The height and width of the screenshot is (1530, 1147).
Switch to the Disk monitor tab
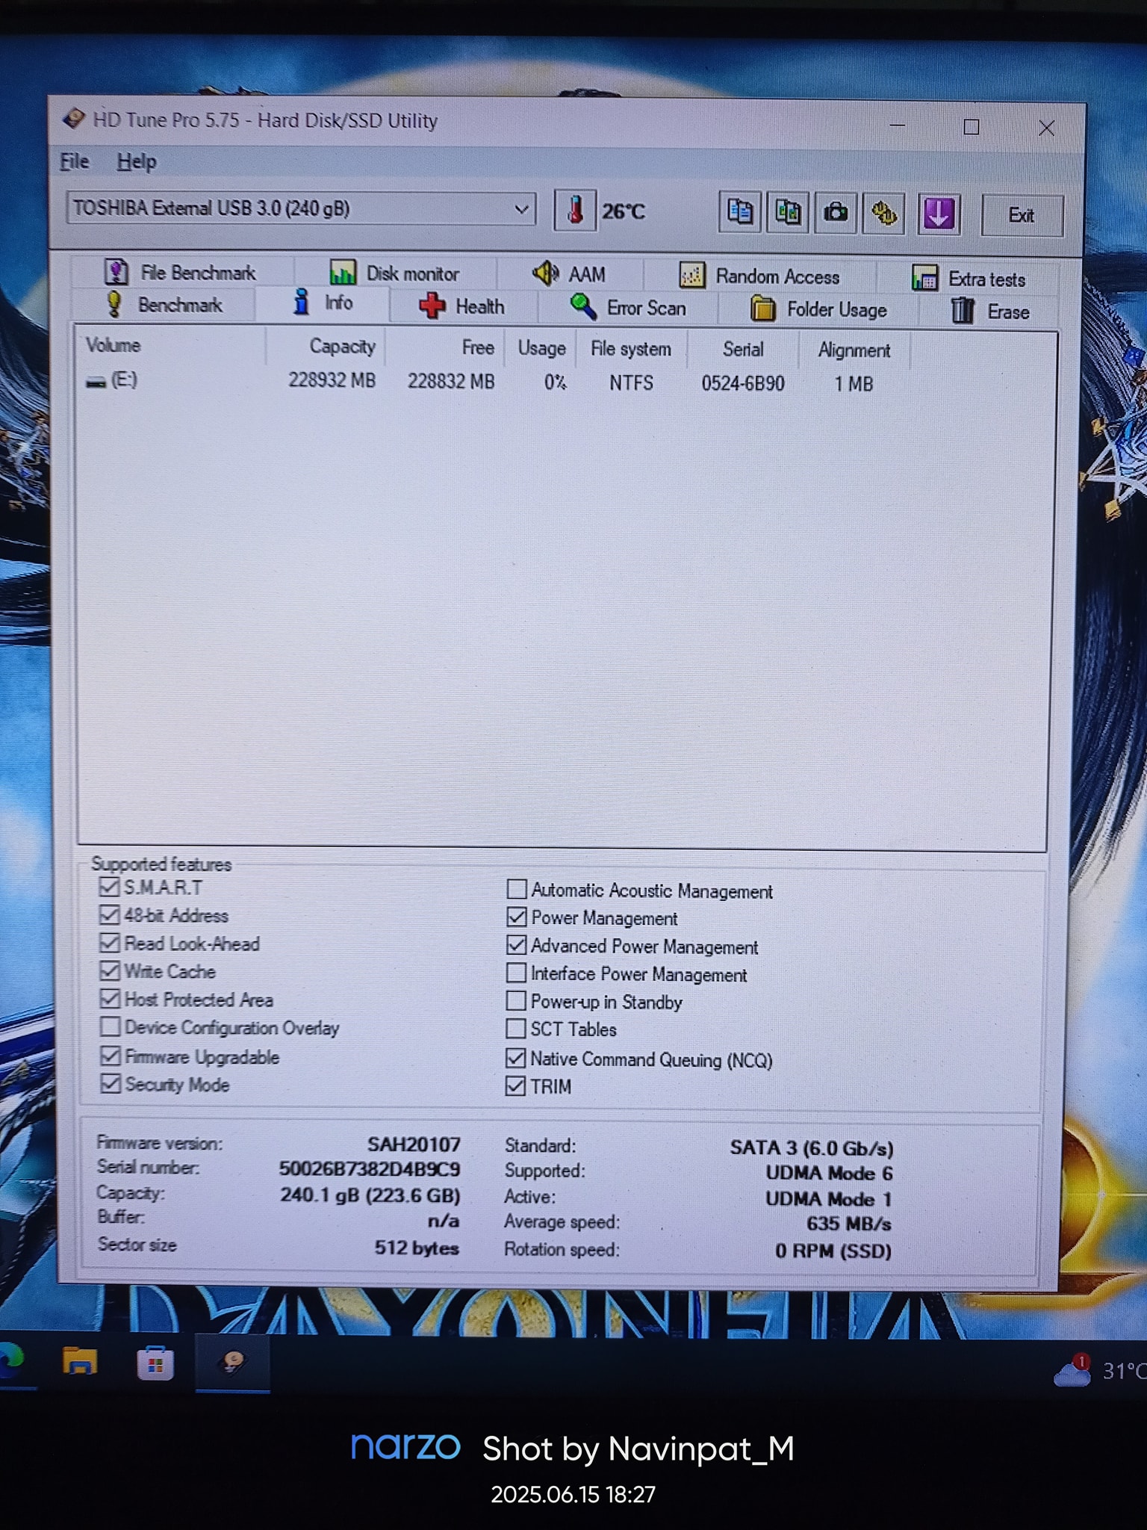[394, 273]
